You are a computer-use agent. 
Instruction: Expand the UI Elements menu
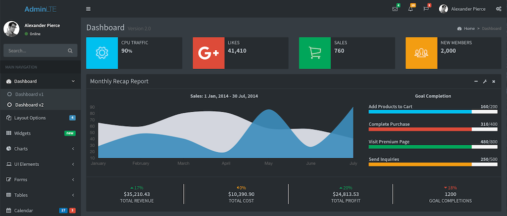point(40,164)
